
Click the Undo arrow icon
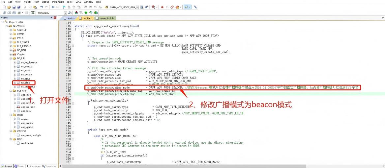click(42, 7)
